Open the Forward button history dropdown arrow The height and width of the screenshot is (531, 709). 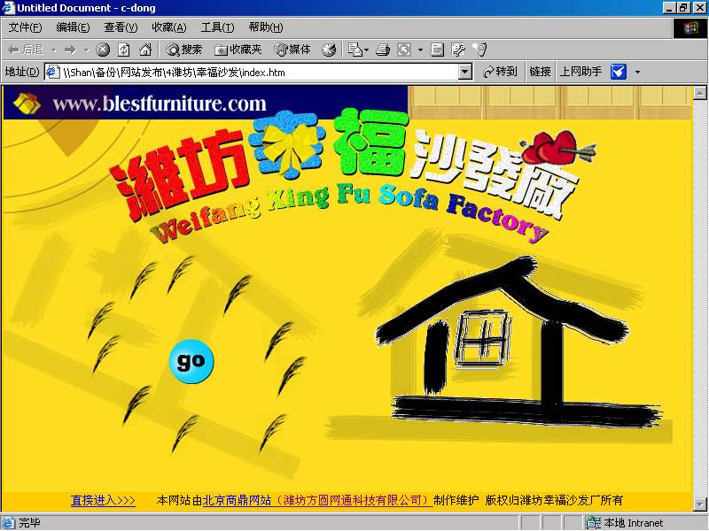(x=86, y=50)
